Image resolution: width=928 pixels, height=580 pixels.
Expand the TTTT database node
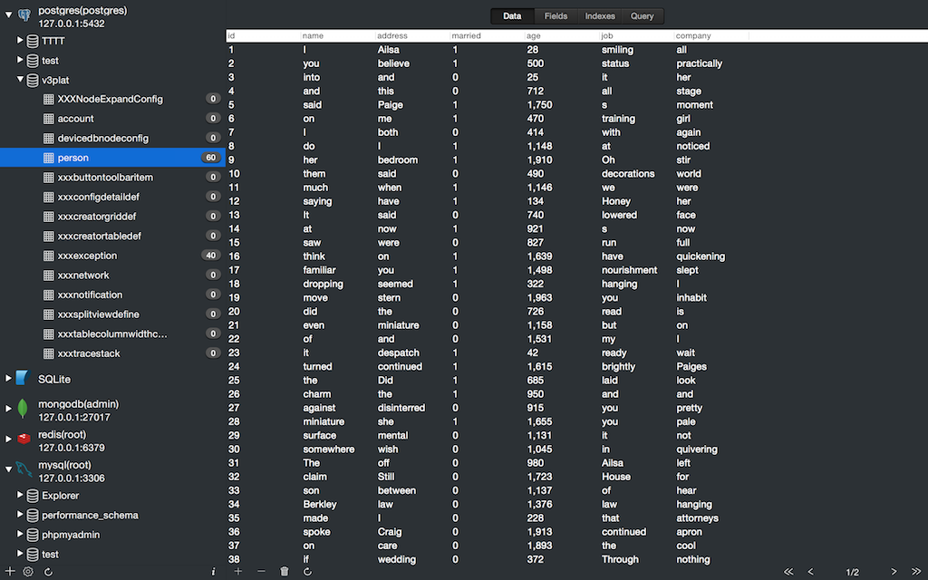21,41
